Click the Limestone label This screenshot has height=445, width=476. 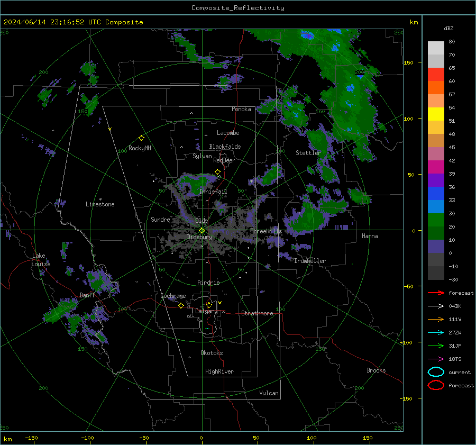[100, 204]
